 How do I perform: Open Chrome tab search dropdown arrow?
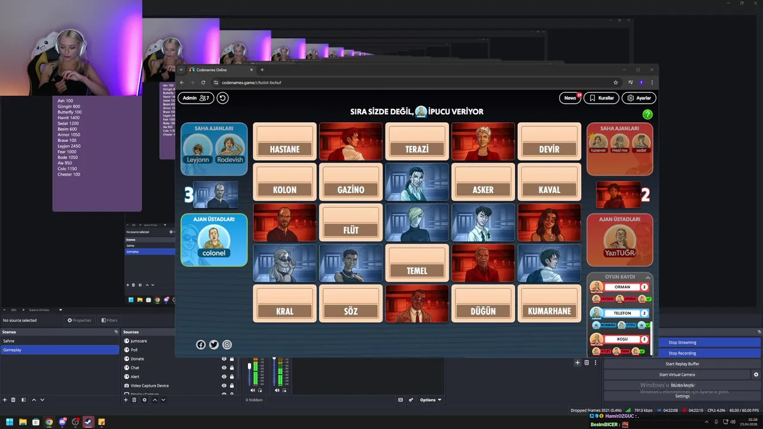point(181,70)
